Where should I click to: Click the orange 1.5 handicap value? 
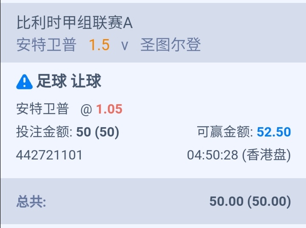(x=99, y=45)
